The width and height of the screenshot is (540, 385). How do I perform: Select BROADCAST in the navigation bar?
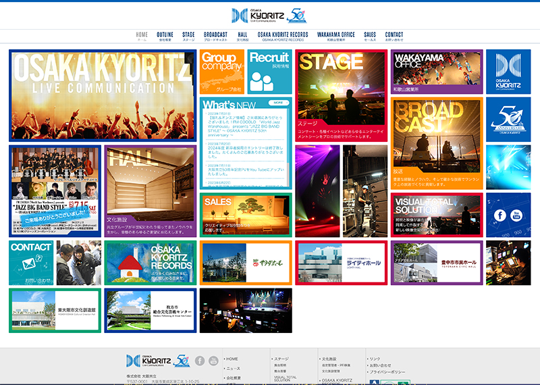[215, 36]
